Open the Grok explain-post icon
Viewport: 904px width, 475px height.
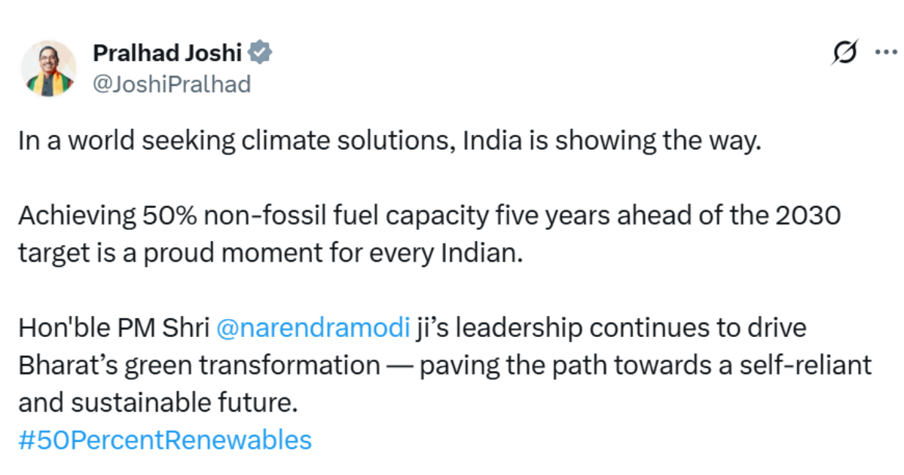(x=844, y=55)
